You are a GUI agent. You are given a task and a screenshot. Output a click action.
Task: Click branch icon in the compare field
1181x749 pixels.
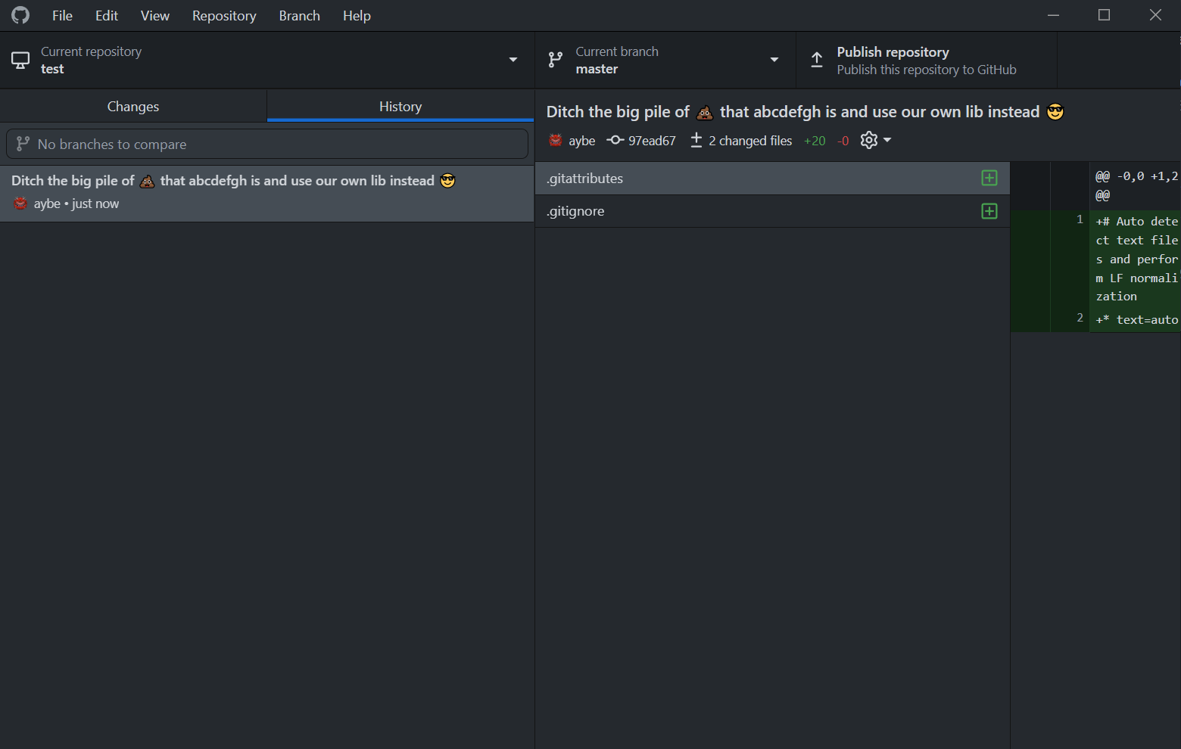[23, 144]
